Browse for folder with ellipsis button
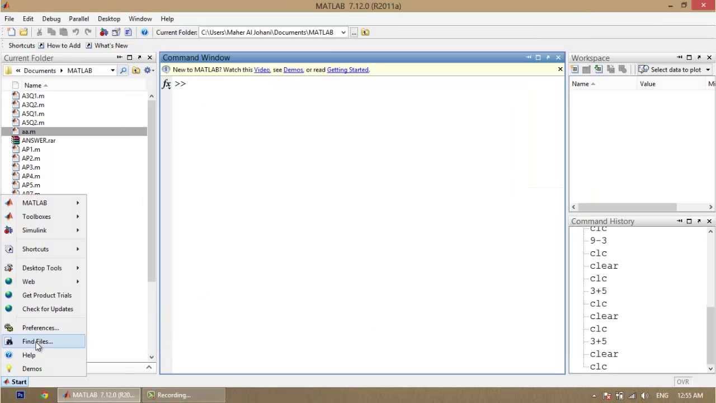 (x=354, y=32)
